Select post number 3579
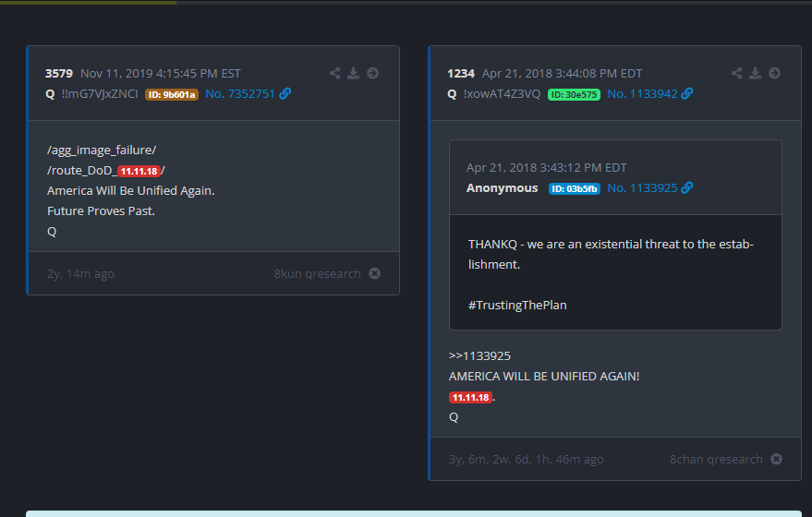The height and width of the screenshot is (517, 812). (59, 74)
